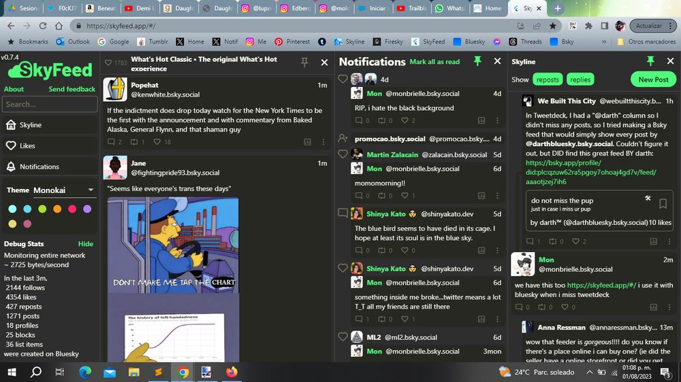Open stats for 'momomorning!!' post
Screen dimensions: 681x382
click(481, 196)
